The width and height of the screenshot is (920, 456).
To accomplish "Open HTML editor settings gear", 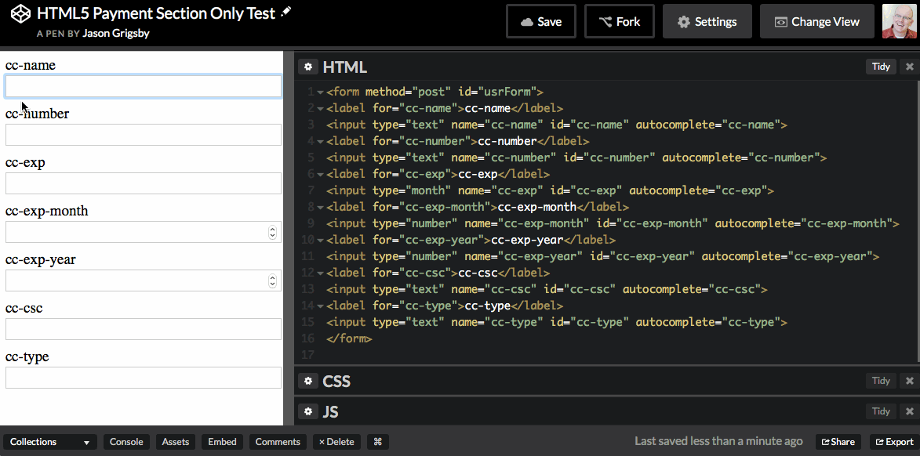I will [308, 67].
